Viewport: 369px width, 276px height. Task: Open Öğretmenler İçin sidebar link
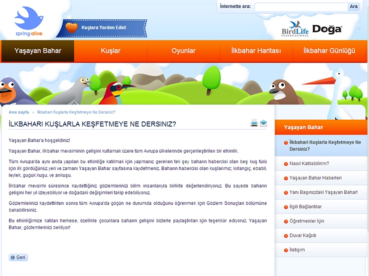click(307, 221)
